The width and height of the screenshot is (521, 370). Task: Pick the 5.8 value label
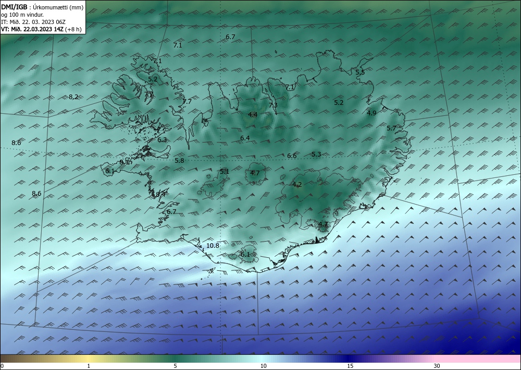(179, 161)
